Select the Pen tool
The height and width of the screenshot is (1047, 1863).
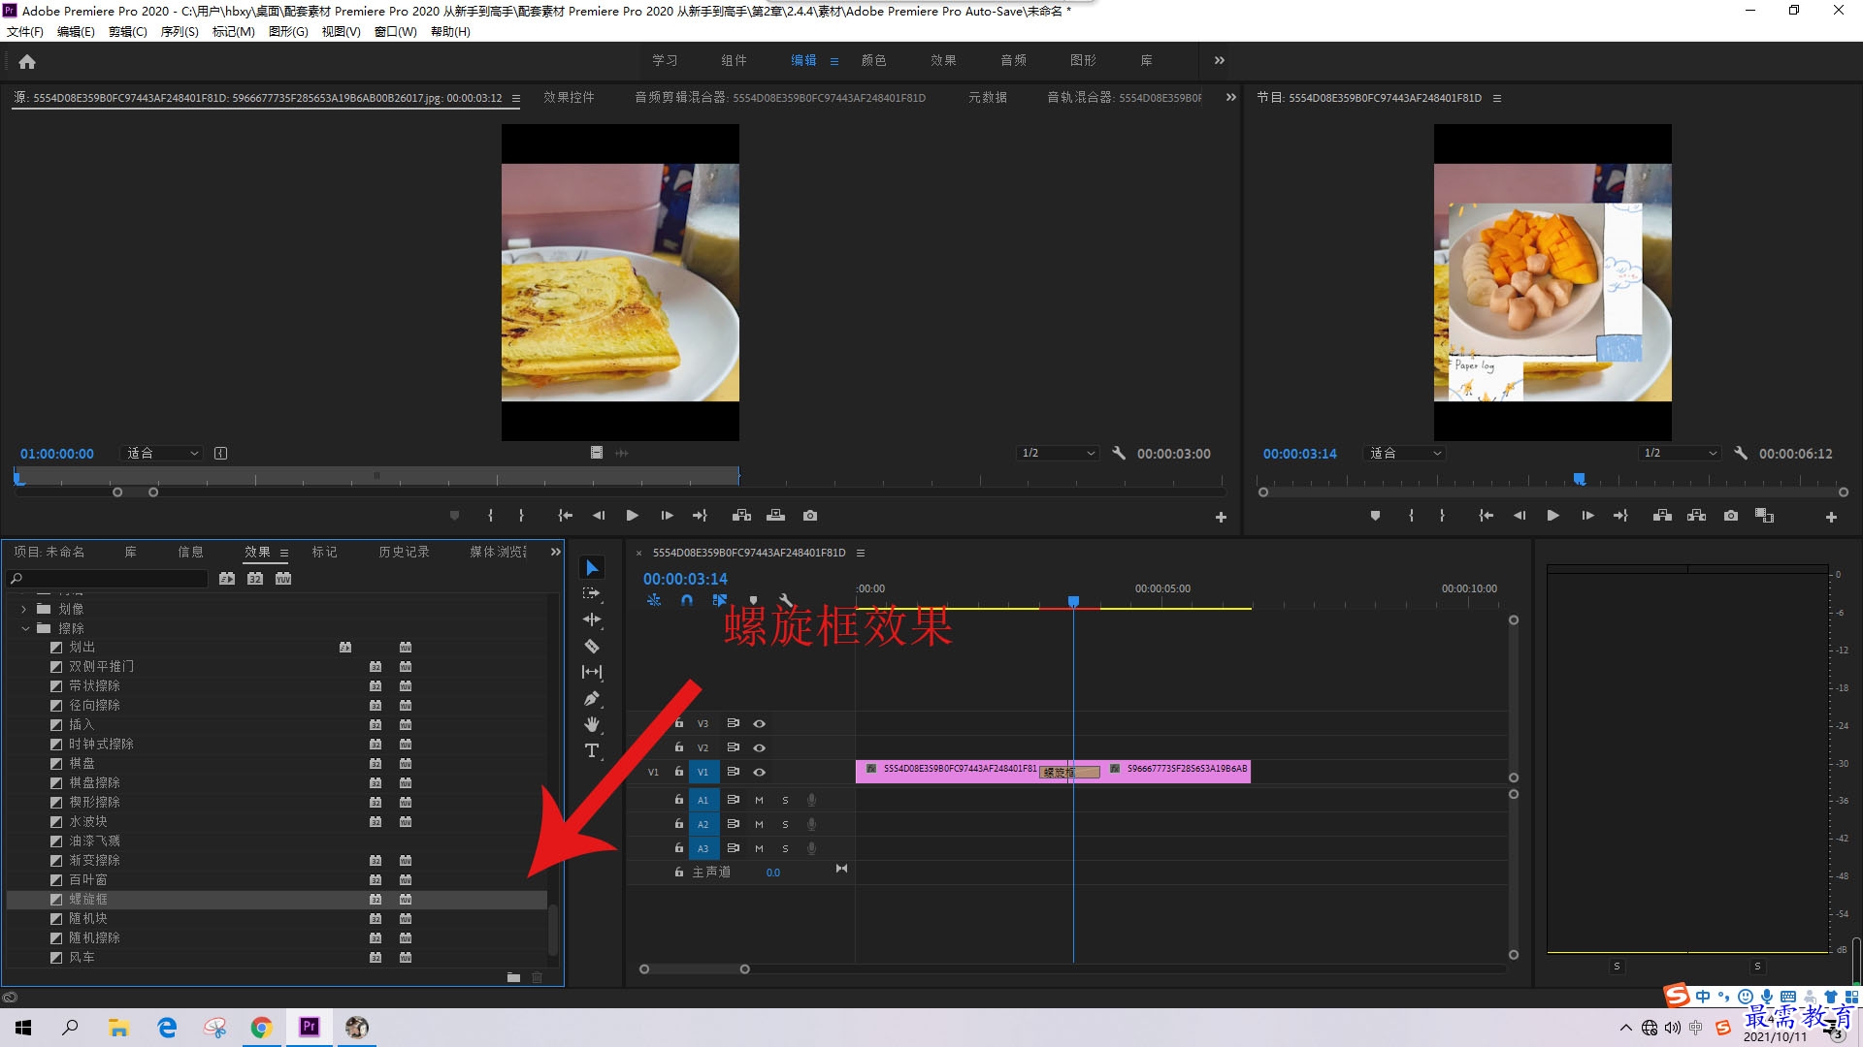point(592,698)
